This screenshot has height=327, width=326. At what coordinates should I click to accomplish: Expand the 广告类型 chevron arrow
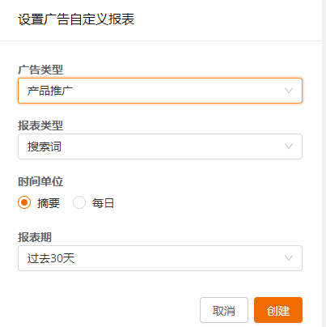point(289,91)
